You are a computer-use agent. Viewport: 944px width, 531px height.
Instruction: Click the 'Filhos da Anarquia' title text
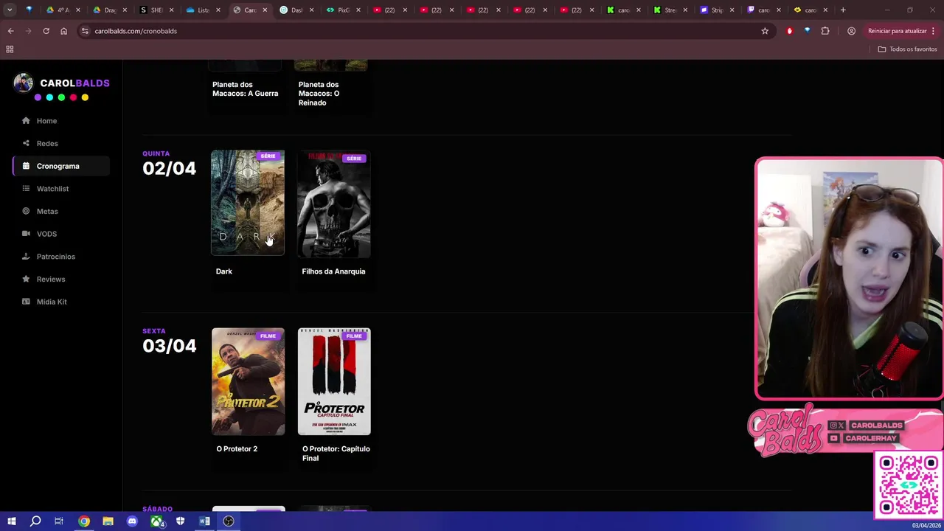[x=333, y=271]
